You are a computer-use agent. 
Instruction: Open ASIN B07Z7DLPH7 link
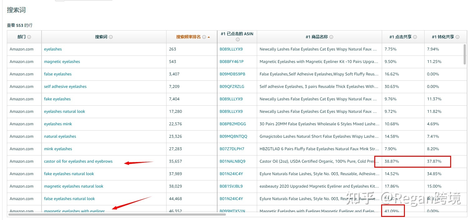click(x=232, y=149)
